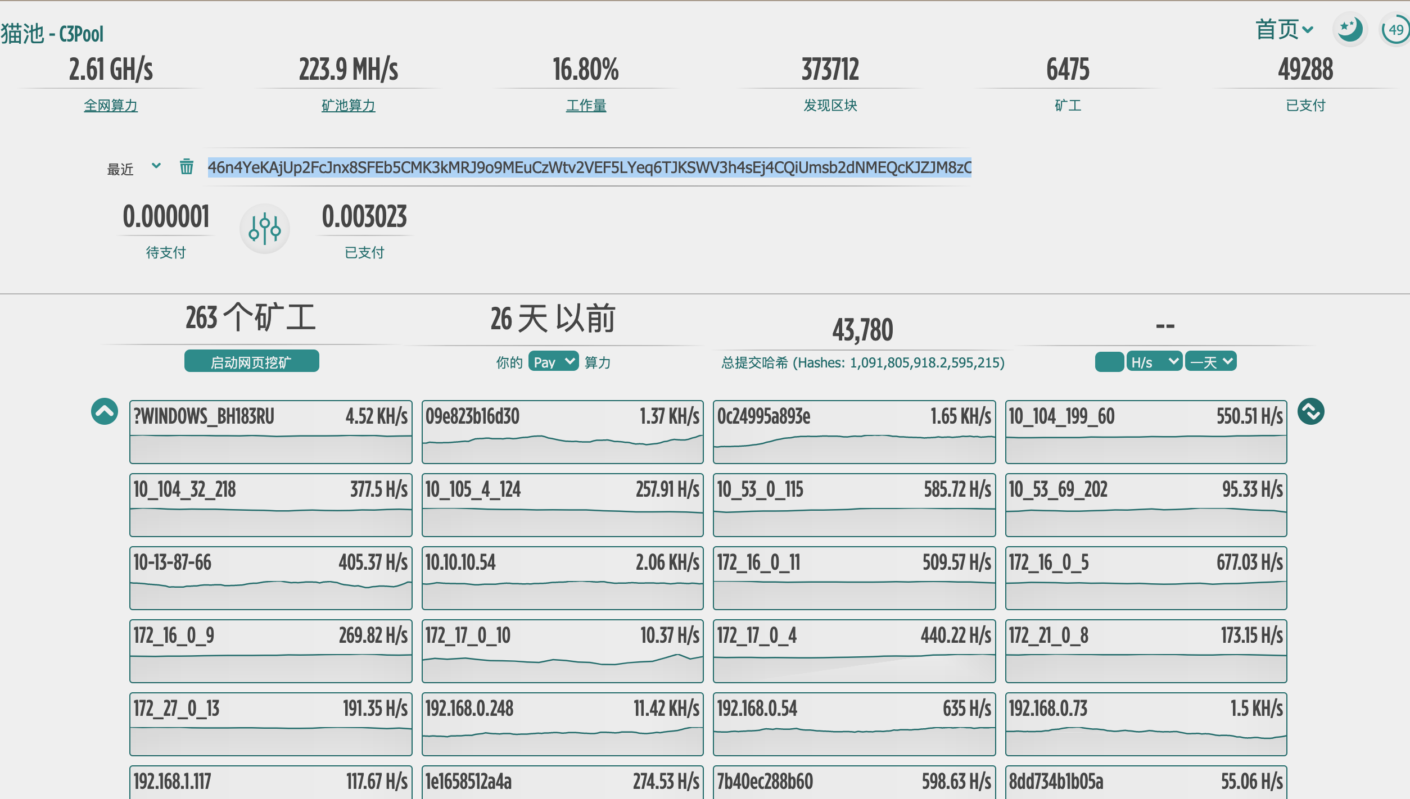Open the Pay hashrate type dropdown
The height and width of the screenshot is (799, 1410).
pos(553,361)
